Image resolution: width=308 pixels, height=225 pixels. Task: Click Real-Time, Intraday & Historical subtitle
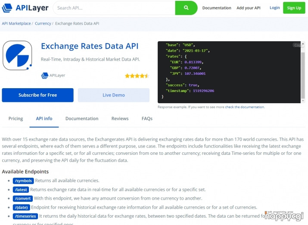90,59
